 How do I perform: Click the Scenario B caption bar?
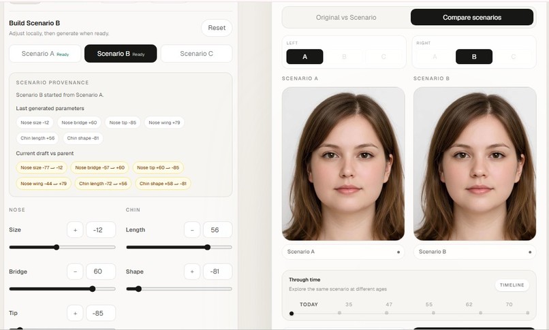475,252
